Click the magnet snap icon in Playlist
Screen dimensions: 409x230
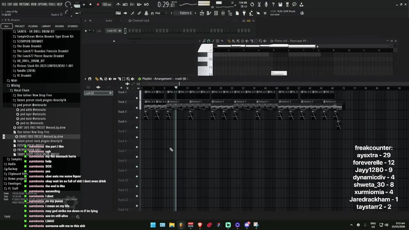(90, 79)
